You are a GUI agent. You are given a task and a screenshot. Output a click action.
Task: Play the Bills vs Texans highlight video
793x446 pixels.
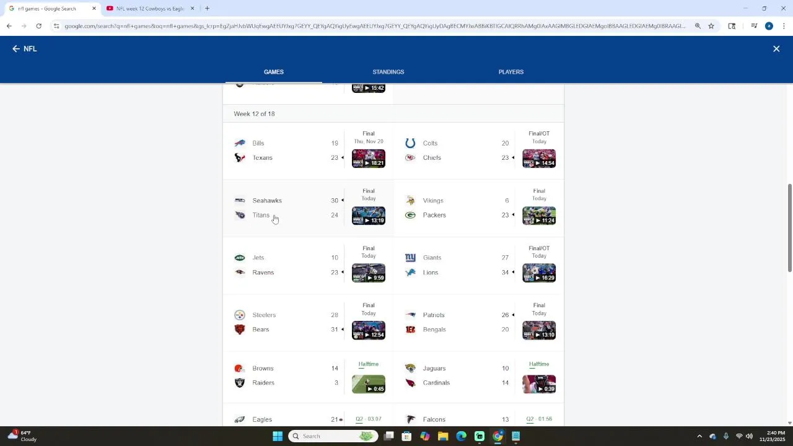(x=369, y=159)
